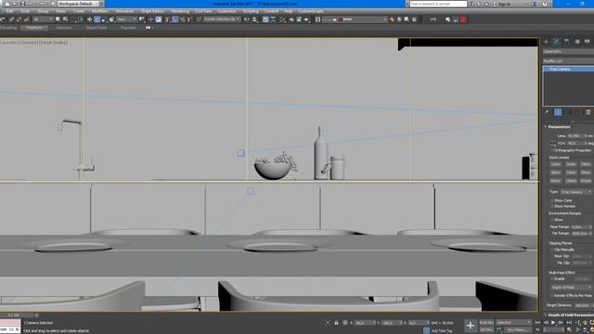Enable the Show Cone checkbox
Image resolution: width=594 pixels, height=334 pixels.
click(552, 200)
